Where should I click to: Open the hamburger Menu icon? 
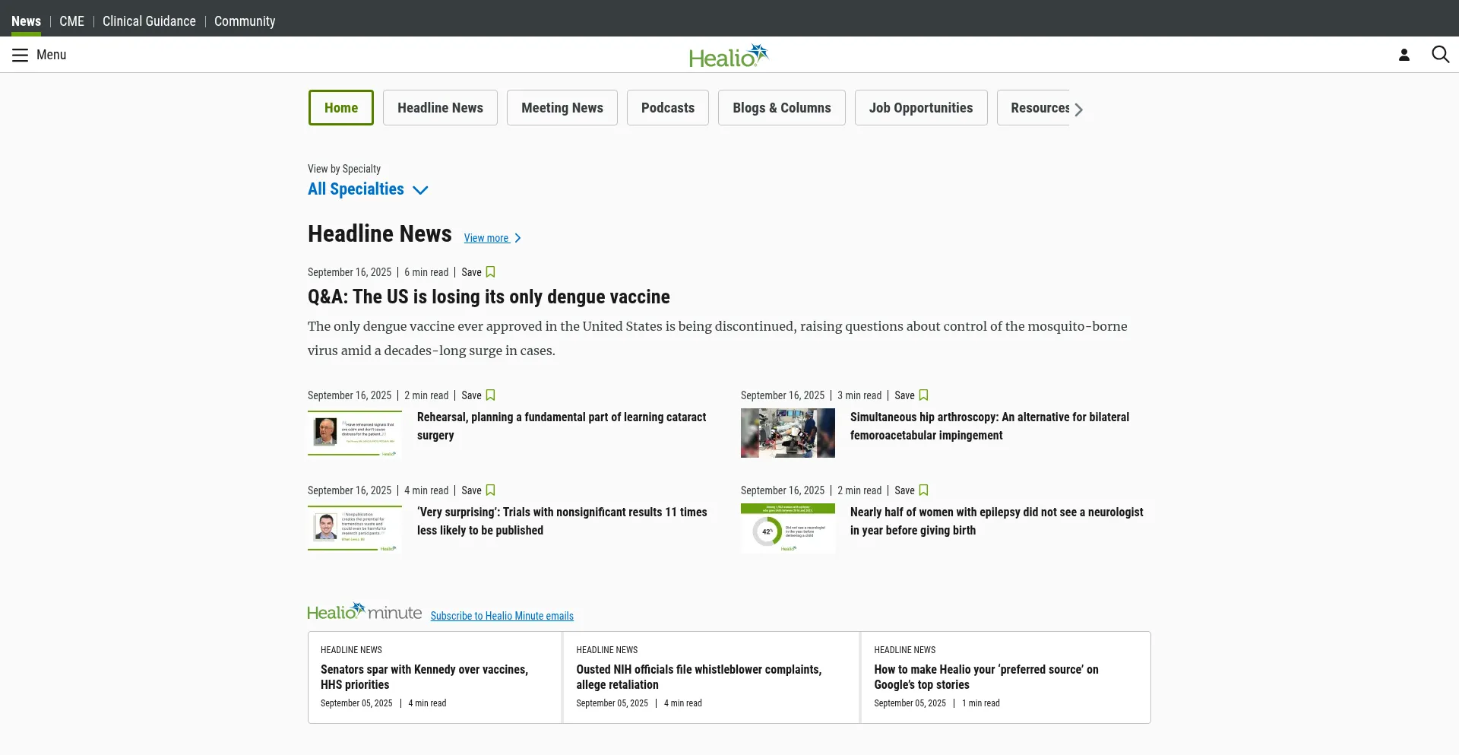20,55
